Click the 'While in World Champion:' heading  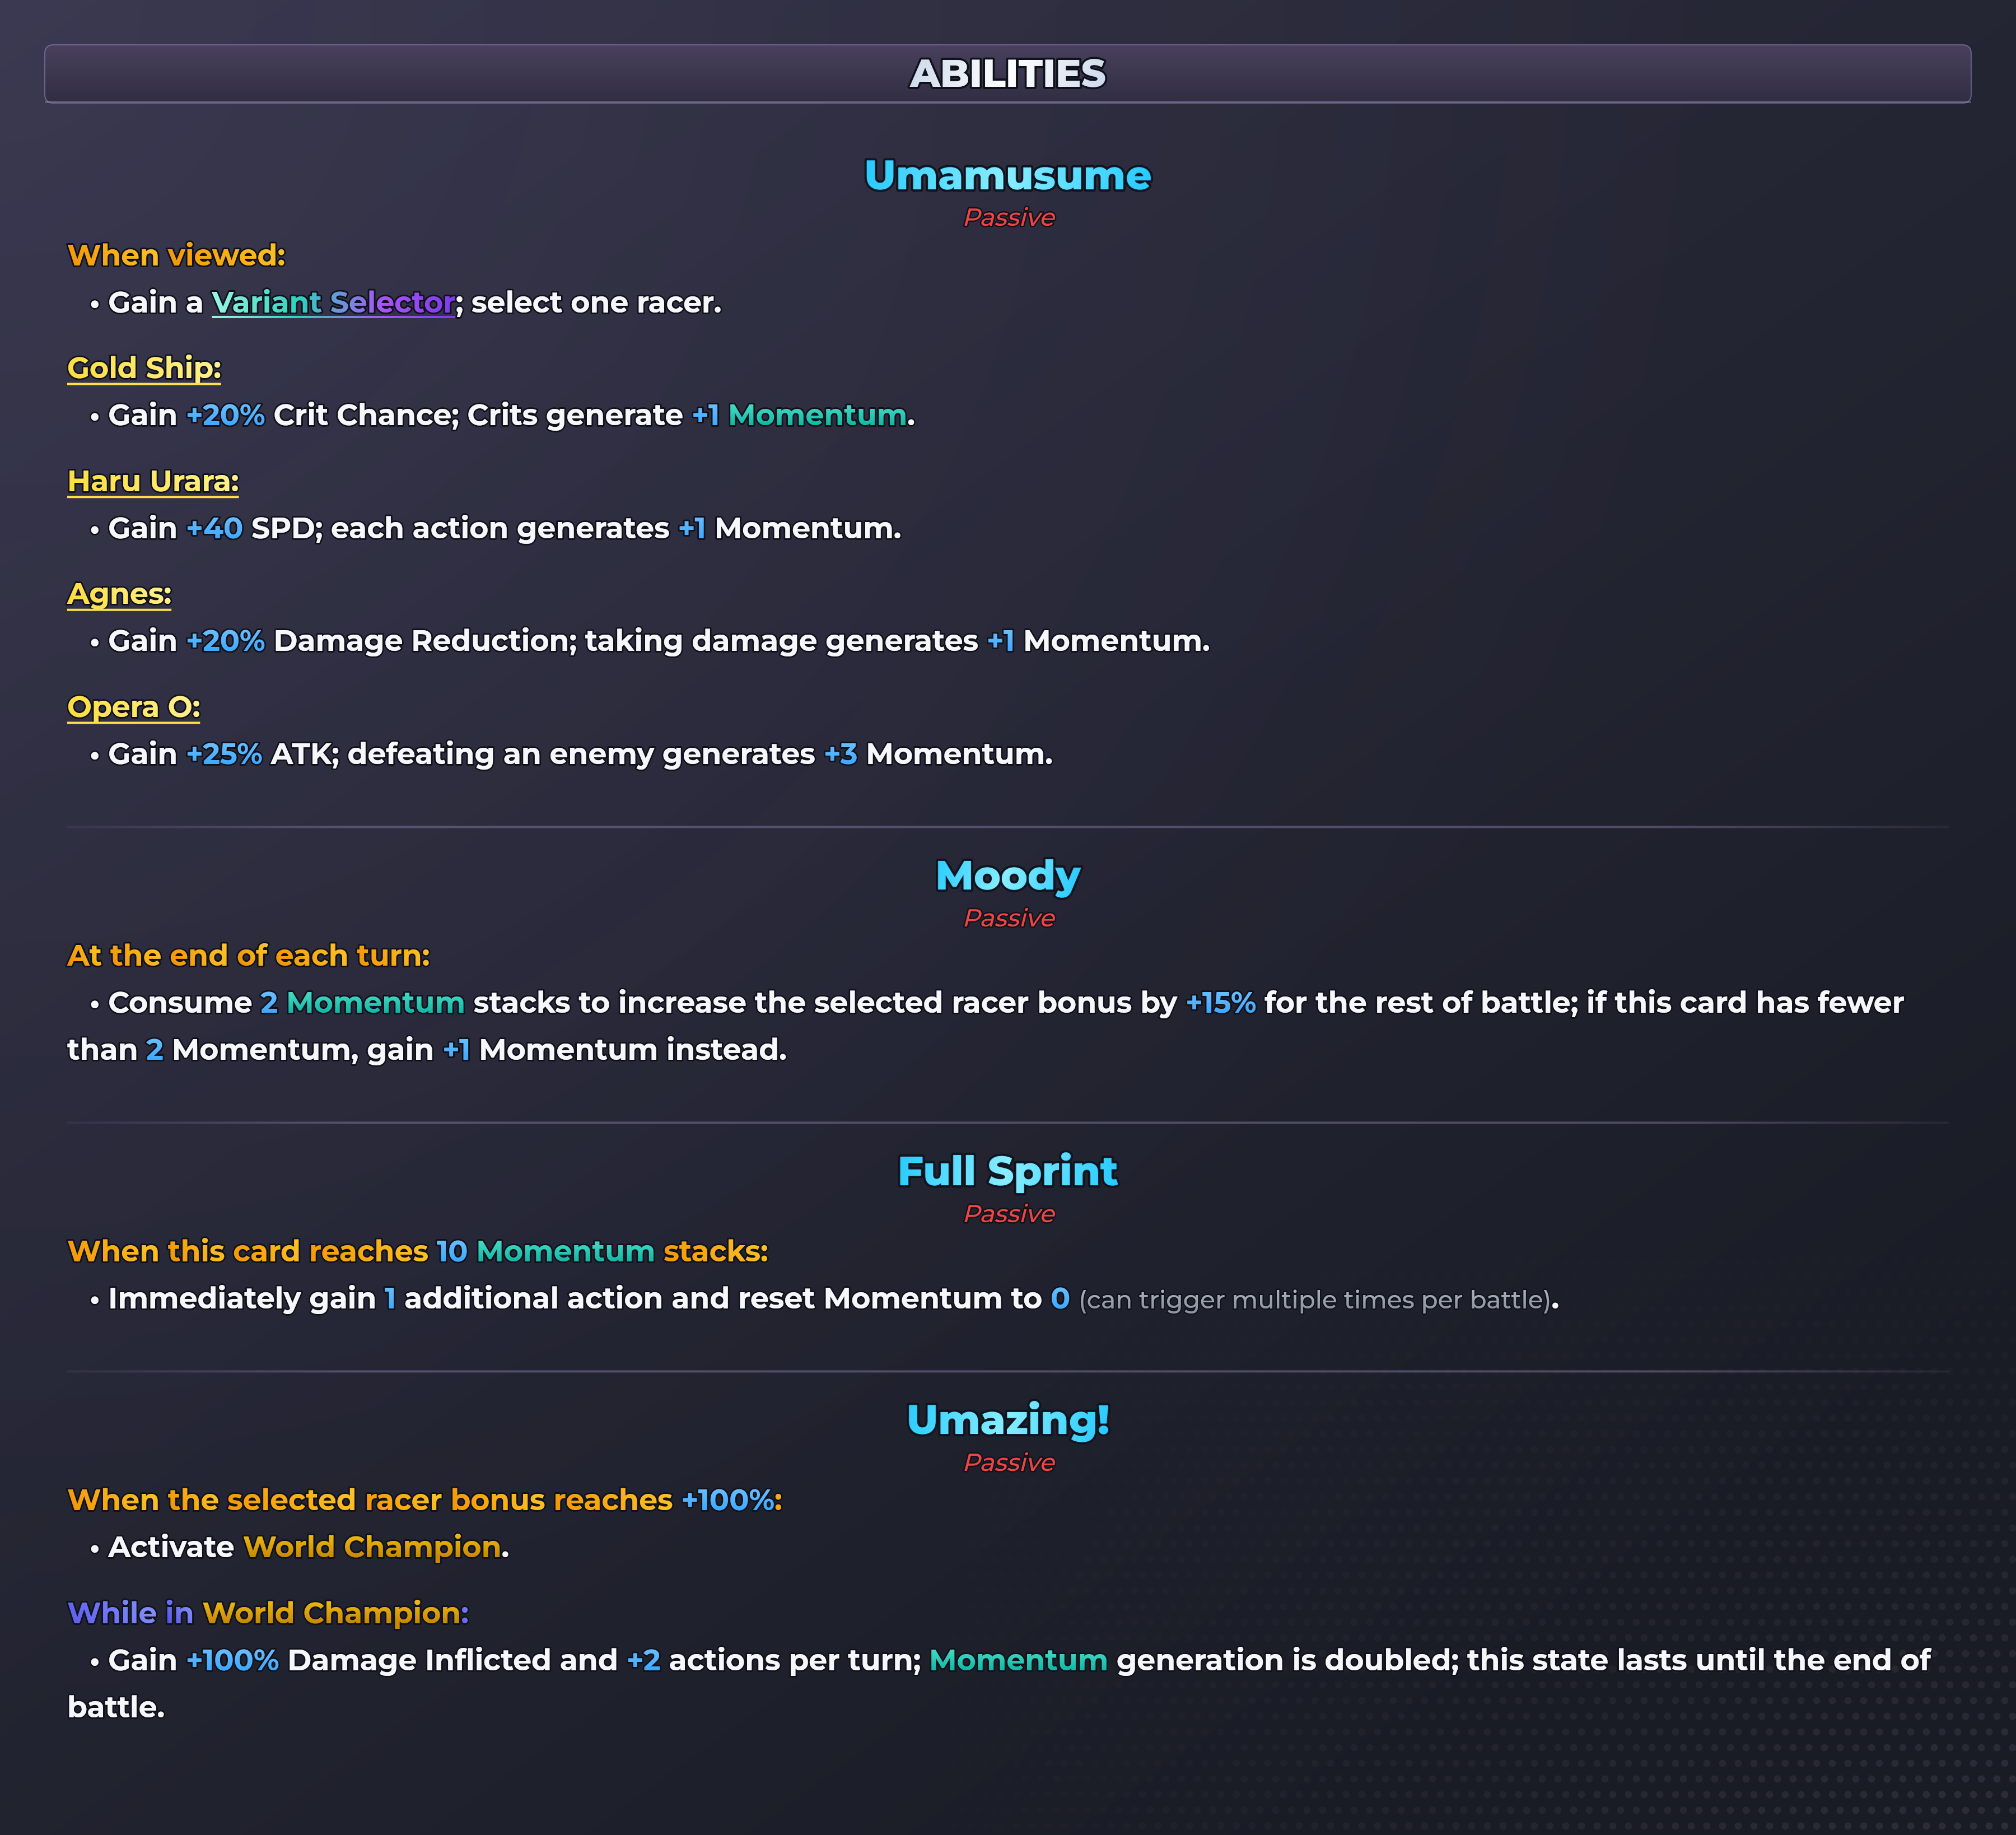268,1613
